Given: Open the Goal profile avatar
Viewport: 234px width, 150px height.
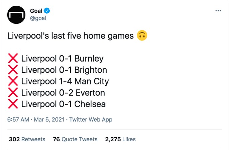Looking at the screenshot, I should 17,15.
